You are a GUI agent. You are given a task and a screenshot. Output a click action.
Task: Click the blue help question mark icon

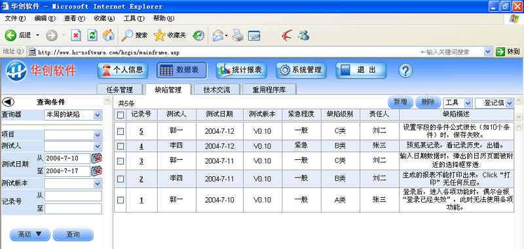(x=405, y=70)
